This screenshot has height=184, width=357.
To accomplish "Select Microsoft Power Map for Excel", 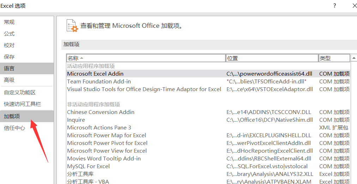I will click(x=208, y=135).
